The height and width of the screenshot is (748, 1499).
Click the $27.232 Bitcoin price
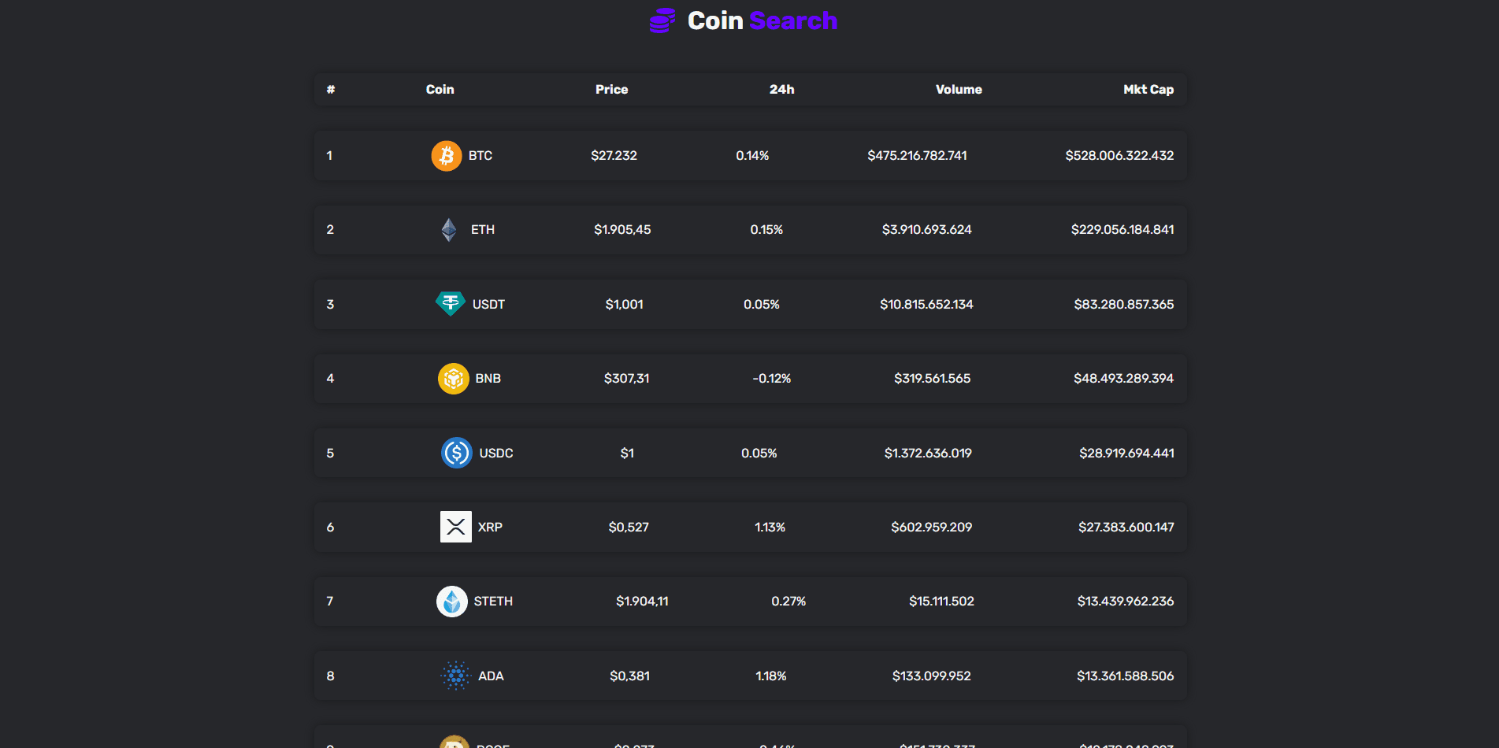pyautogui.click(x=614, y=156)
